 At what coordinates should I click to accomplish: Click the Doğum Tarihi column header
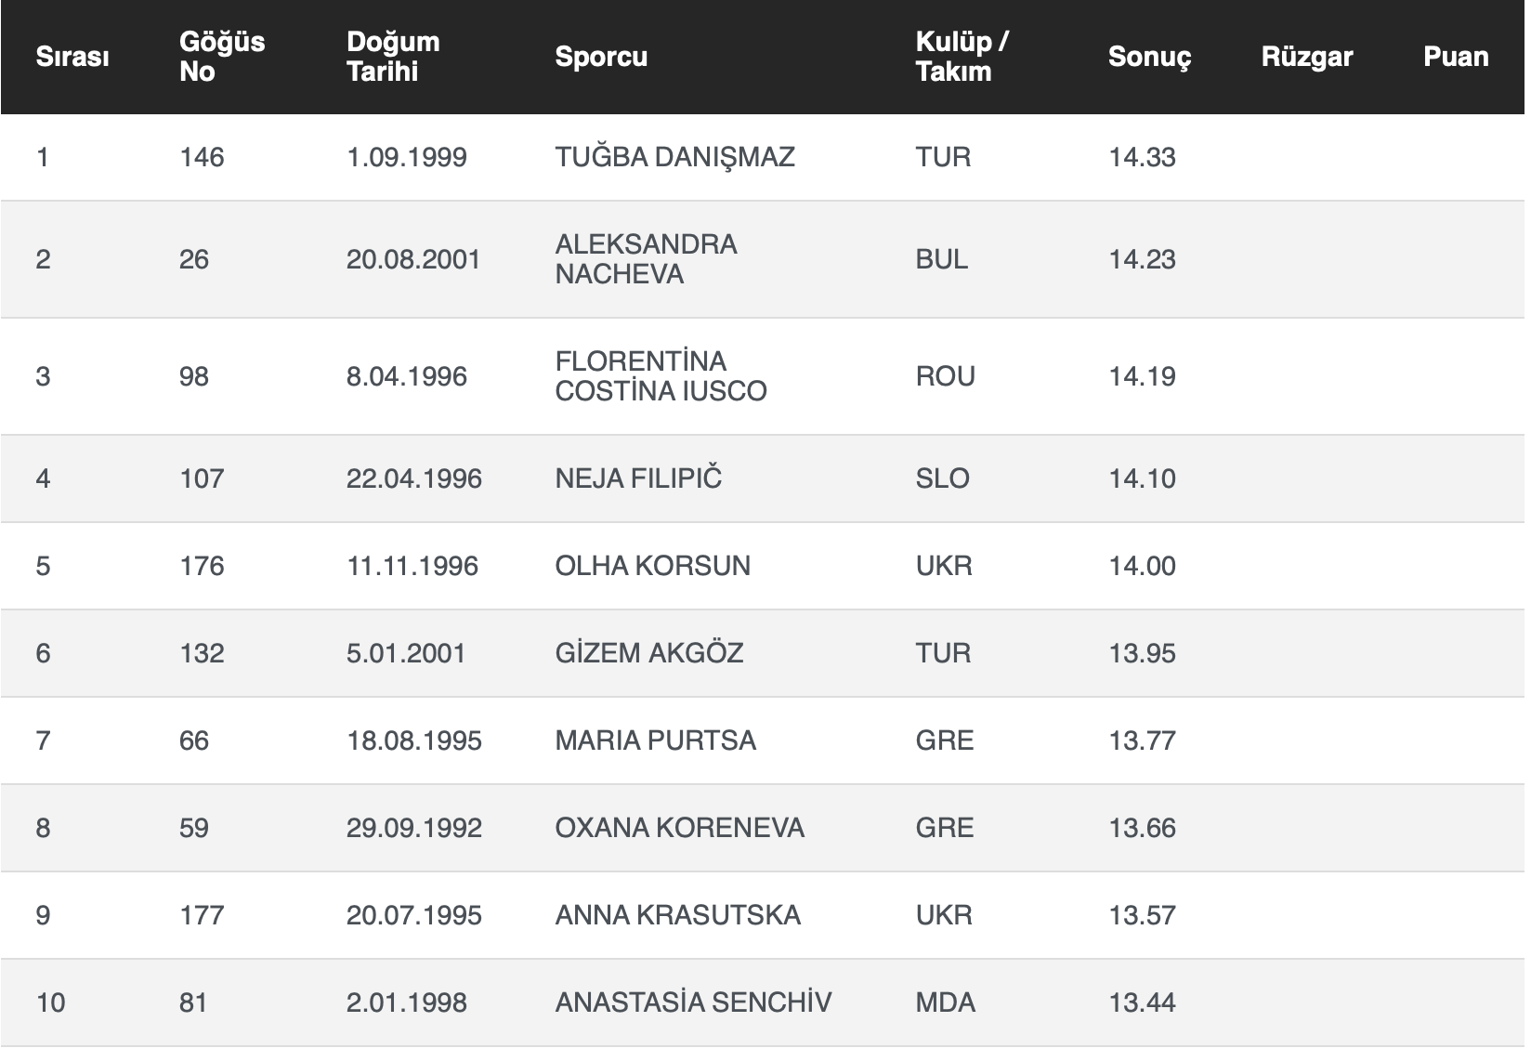[x=393, y=57]
